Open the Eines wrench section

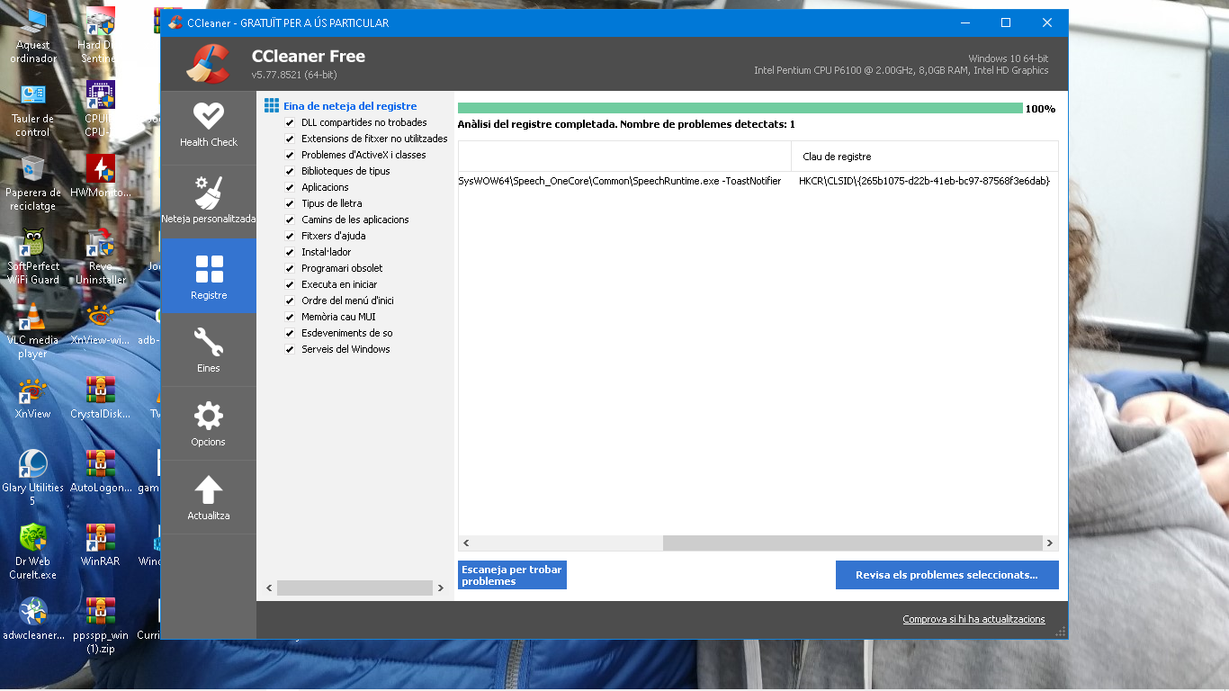click(208, 349)
